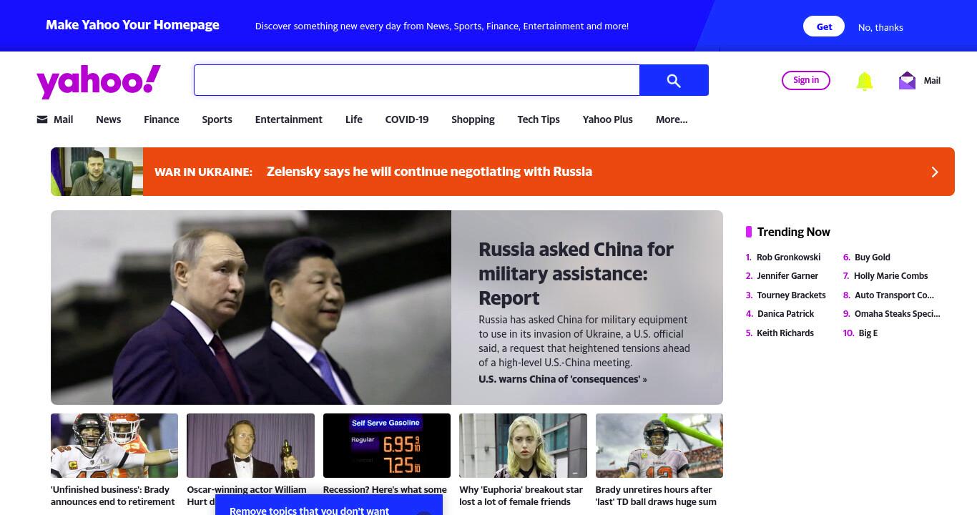
Task: Click the Zelensky thumbnail in the banner
Action: point(97,172)
